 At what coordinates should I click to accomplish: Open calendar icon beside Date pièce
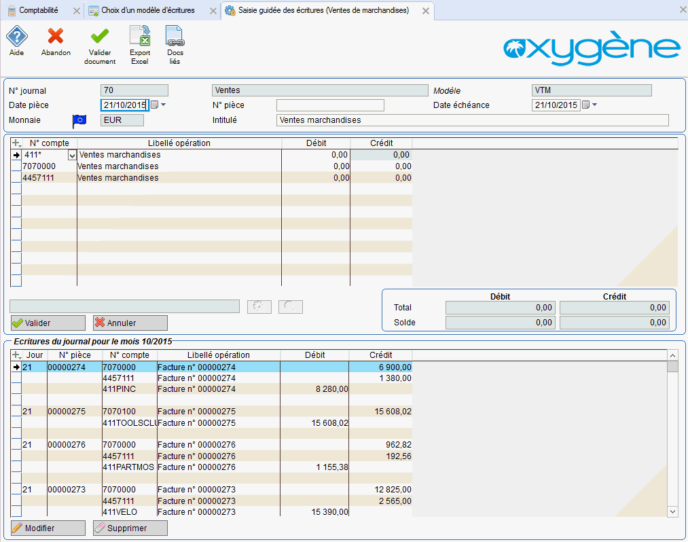coord(154,105)
